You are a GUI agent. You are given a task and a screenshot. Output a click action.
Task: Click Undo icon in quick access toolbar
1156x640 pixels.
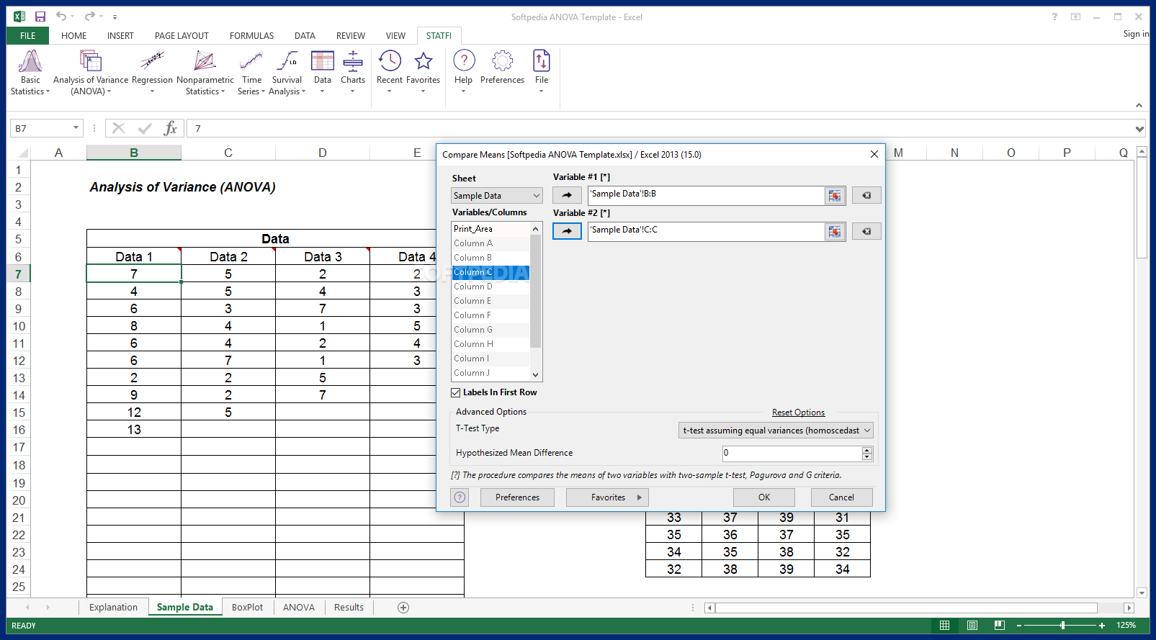coord(61,17)
